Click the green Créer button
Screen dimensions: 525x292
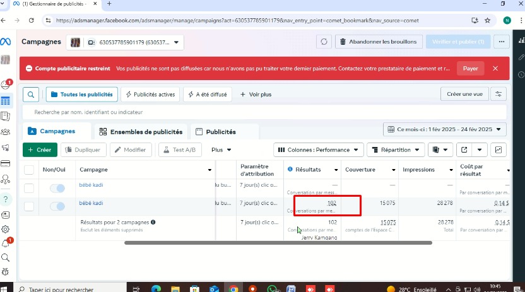click(x=40, y=150)
